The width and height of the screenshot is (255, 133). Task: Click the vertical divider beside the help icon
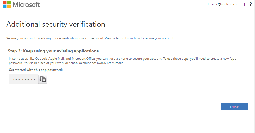point(244,4)
